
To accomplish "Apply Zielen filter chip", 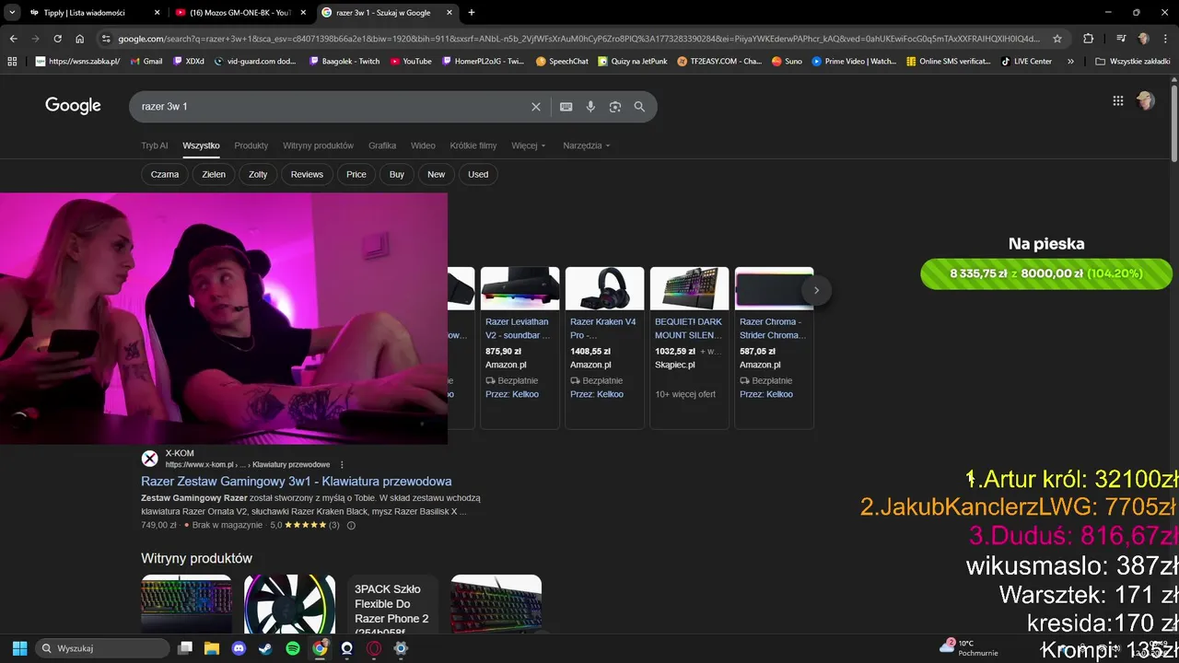I will coord(214,174).
